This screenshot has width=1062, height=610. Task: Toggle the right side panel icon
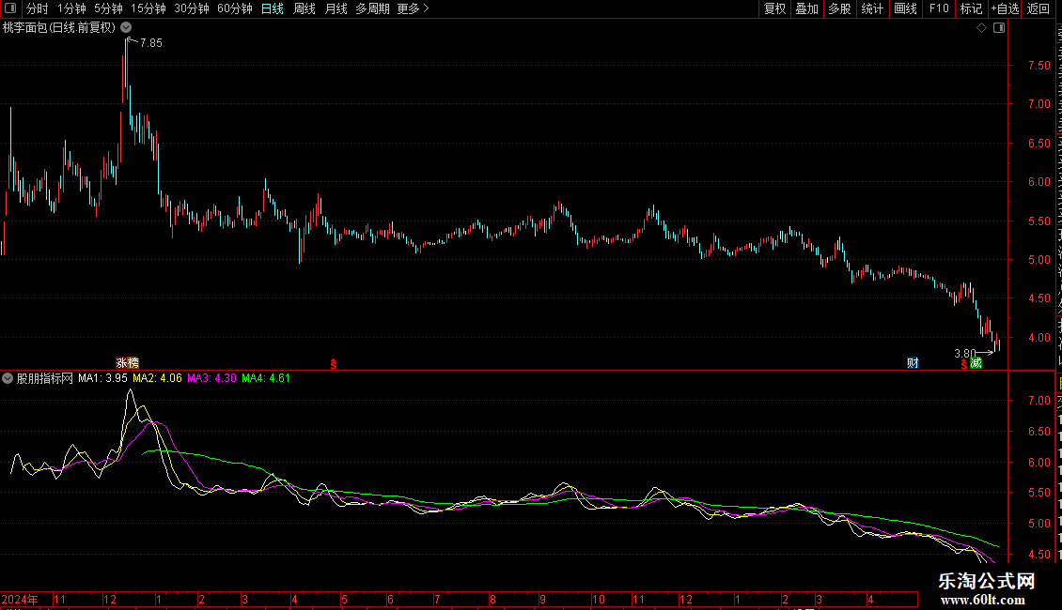[999, 28]
